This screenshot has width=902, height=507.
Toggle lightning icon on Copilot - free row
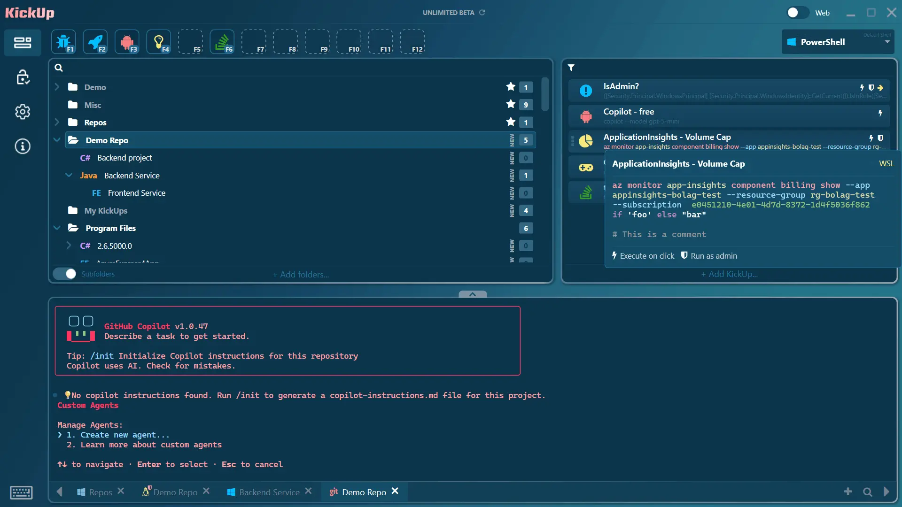[x=880, y=113]
